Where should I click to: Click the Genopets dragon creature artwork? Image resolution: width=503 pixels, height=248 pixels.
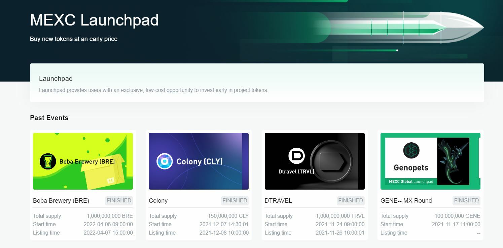[453, 161]
